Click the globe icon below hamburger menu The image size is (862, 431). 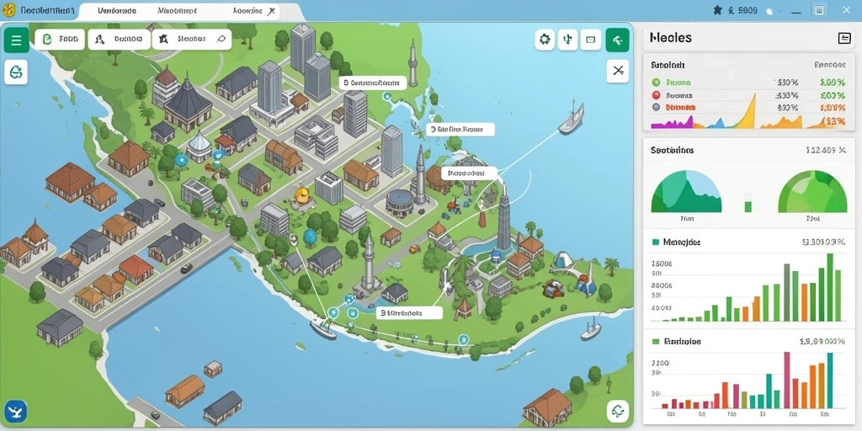16,72
